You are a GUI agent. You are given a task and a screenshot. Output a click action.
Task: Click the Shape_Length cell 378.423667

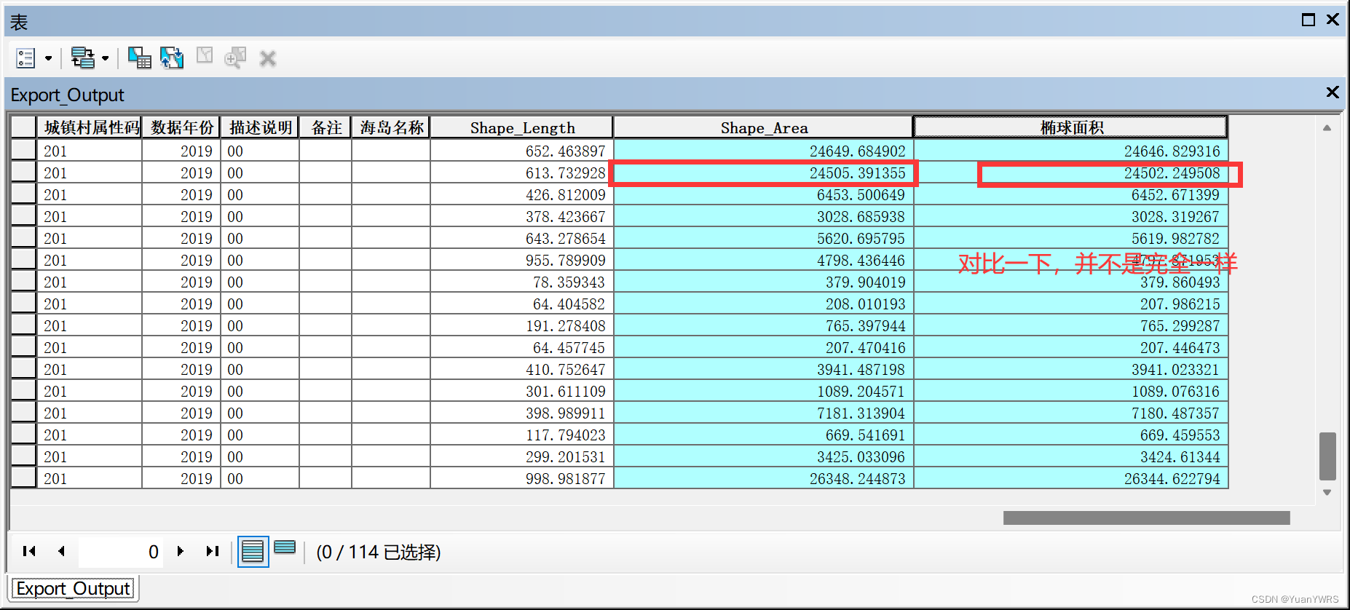pyautogui.click(x=522, y=216)
